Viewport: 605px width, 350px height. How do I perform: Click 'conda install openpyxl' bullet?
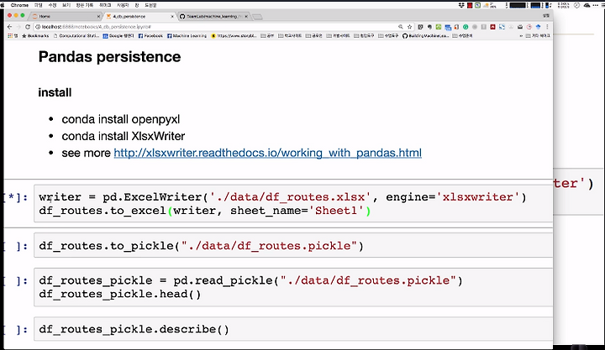click(x=121, y=119)
